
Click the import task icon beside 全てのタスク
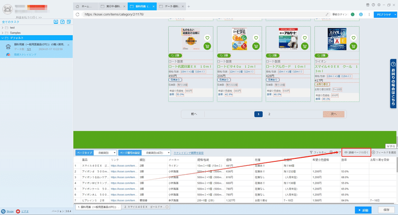(56, 22)
